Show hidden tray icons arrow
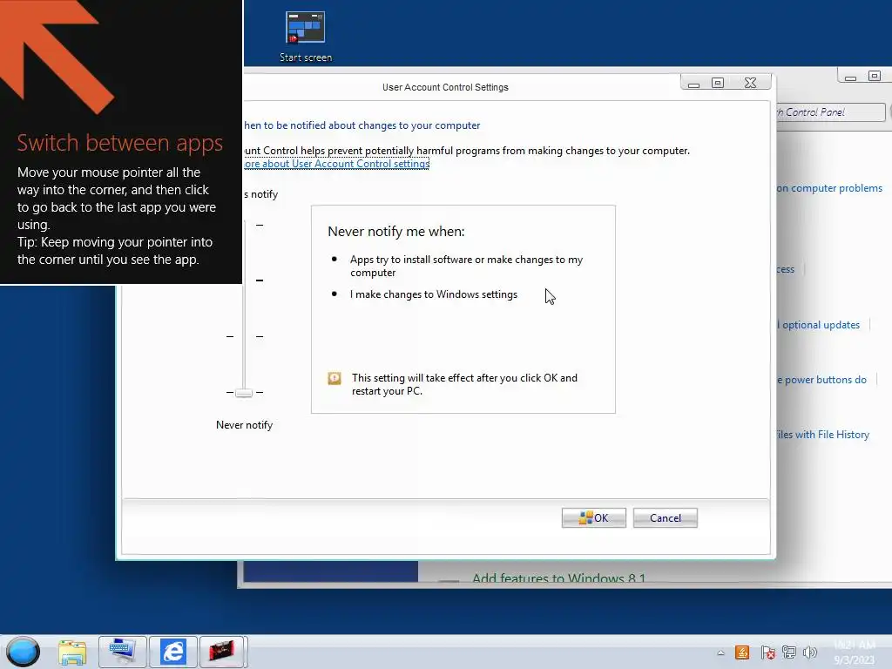The height and width of the screenshot is (669, 892). (720, 652)
